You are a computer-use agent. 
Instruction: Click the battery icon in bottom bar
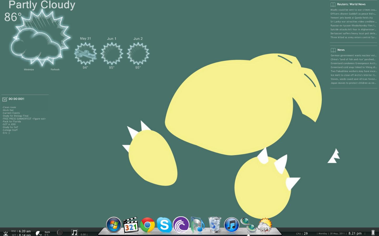pos(373,232)
